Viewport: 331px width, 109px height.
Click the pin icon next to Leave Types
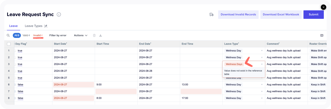tap(46, 26)
